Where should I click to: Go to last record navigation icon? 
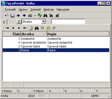click(x=25, y=28)
